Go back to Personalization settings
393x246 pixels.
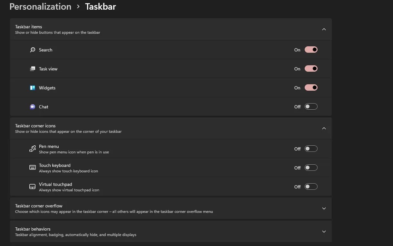click(40, 6)
